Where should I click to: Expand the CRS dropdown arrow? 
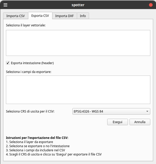[147, 111]
